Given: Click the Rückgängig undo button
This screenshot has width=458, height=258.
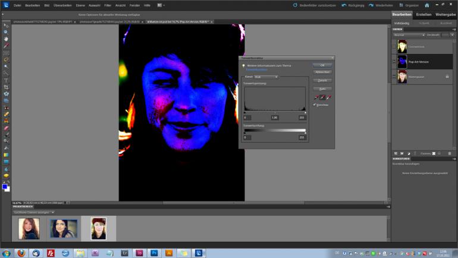Looking at the screenshot, I should (x=353, y=5).
